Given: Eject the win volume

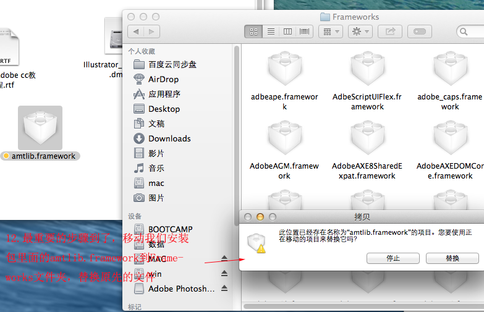Looking at the screenshot, I should pos(224,274).
